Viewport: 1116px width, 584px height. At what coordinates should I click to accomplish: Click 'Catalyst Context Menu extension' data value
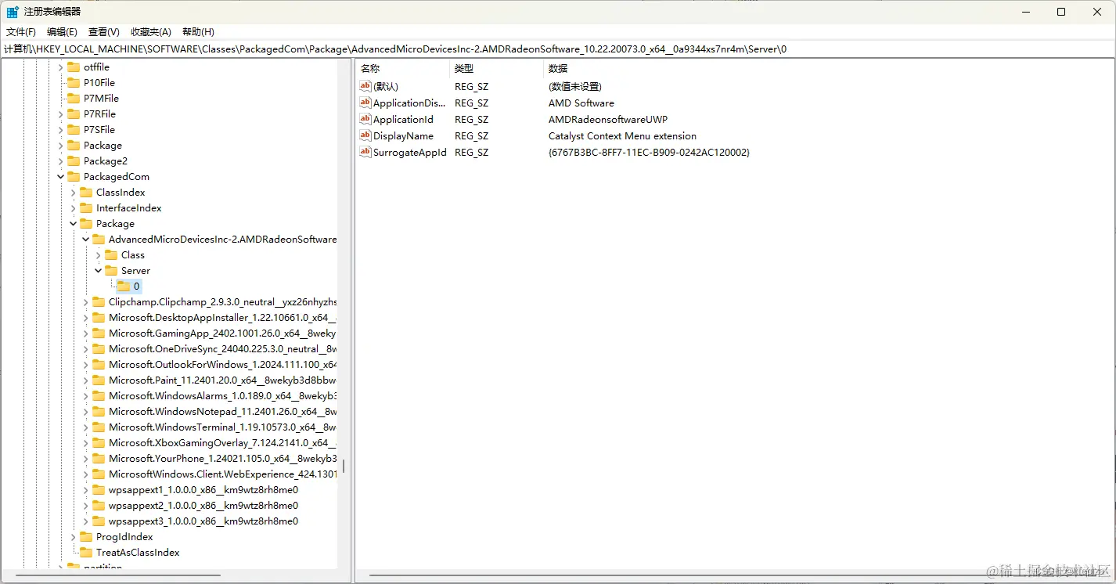(622, 135)
